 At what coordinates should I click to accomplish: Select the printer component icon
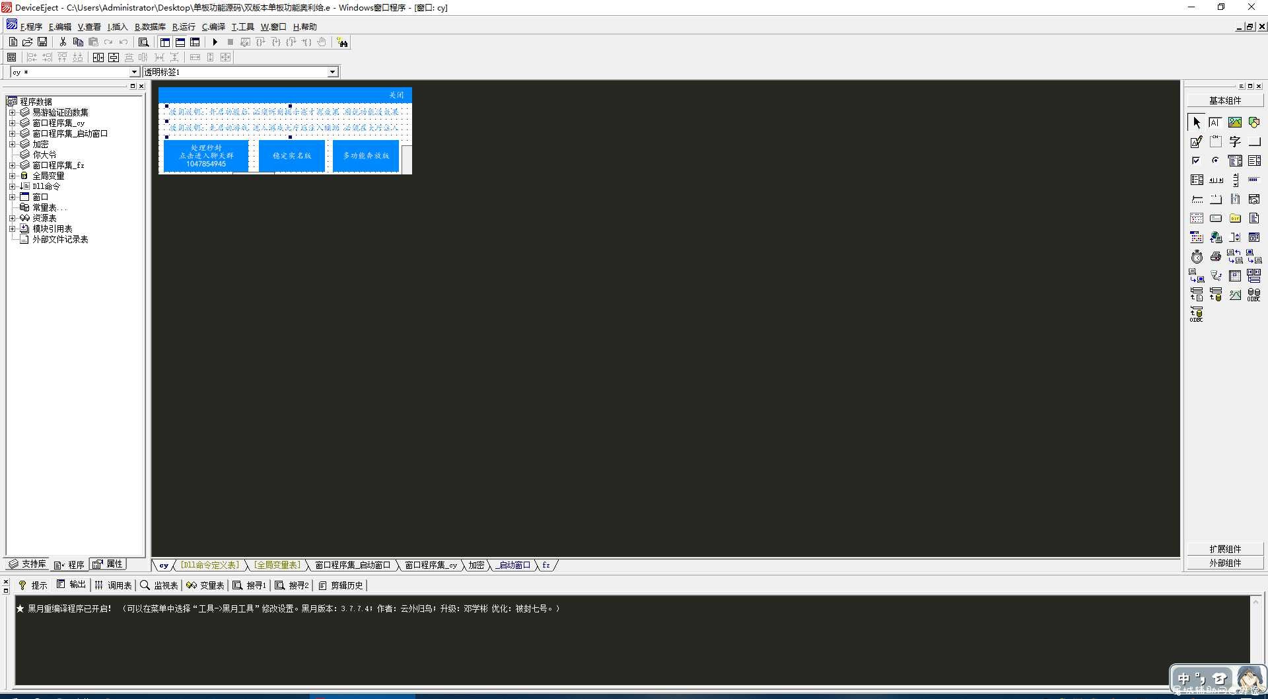[x=1215, y=257]
